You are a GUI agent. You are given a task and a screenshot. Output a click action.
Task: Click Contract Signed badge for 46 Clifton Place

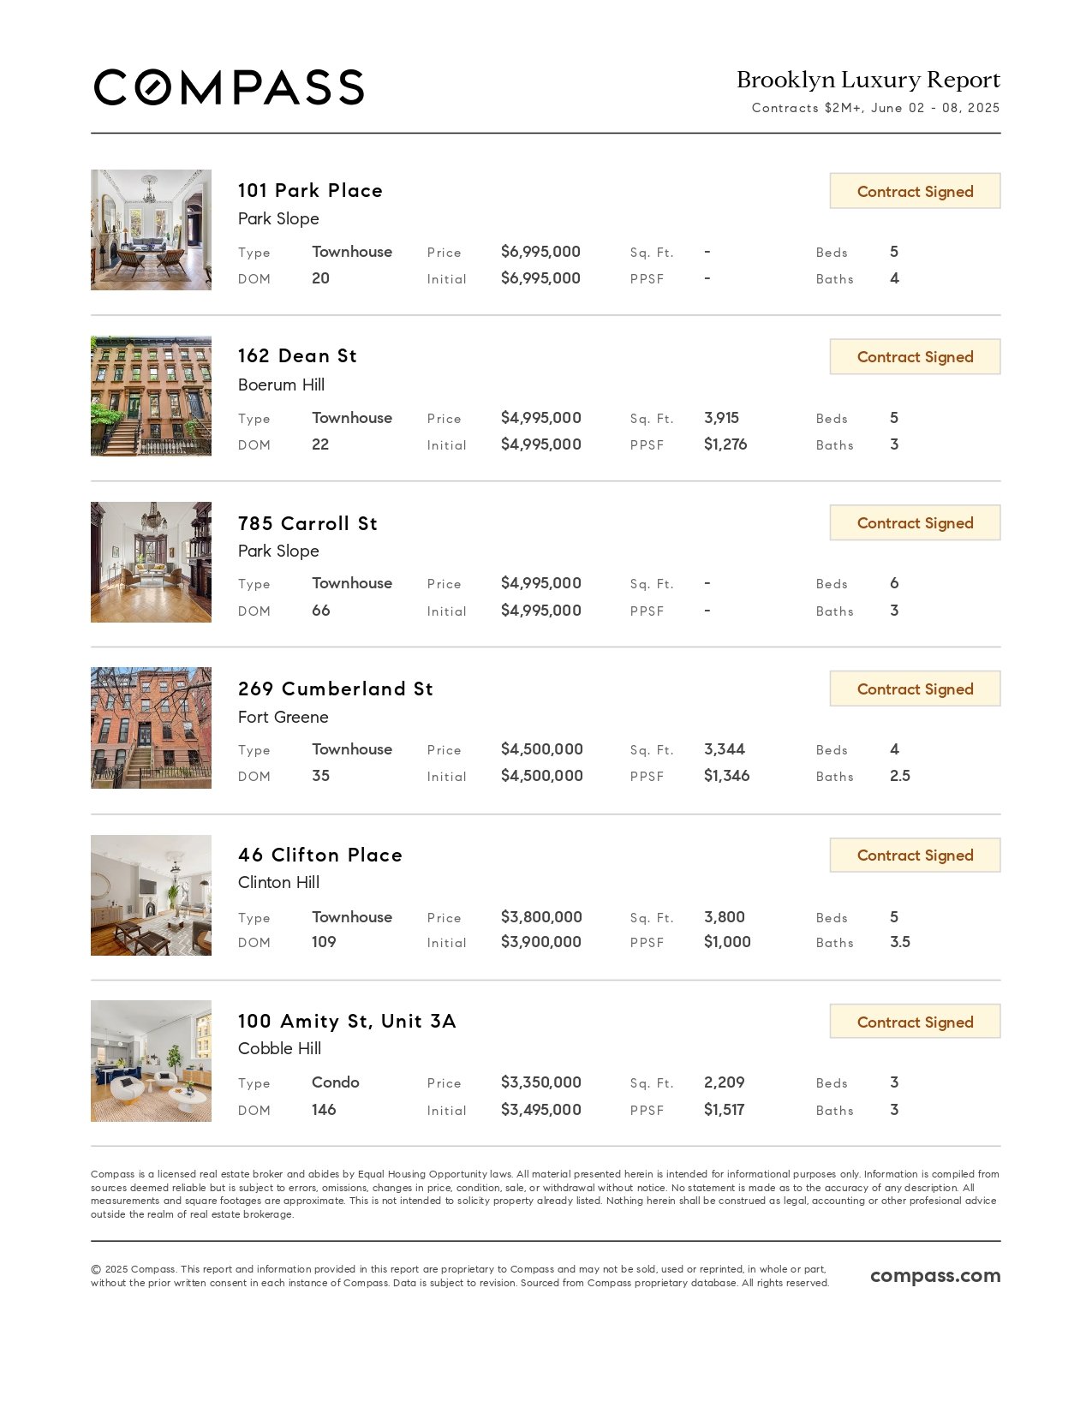tap(915, 856)
